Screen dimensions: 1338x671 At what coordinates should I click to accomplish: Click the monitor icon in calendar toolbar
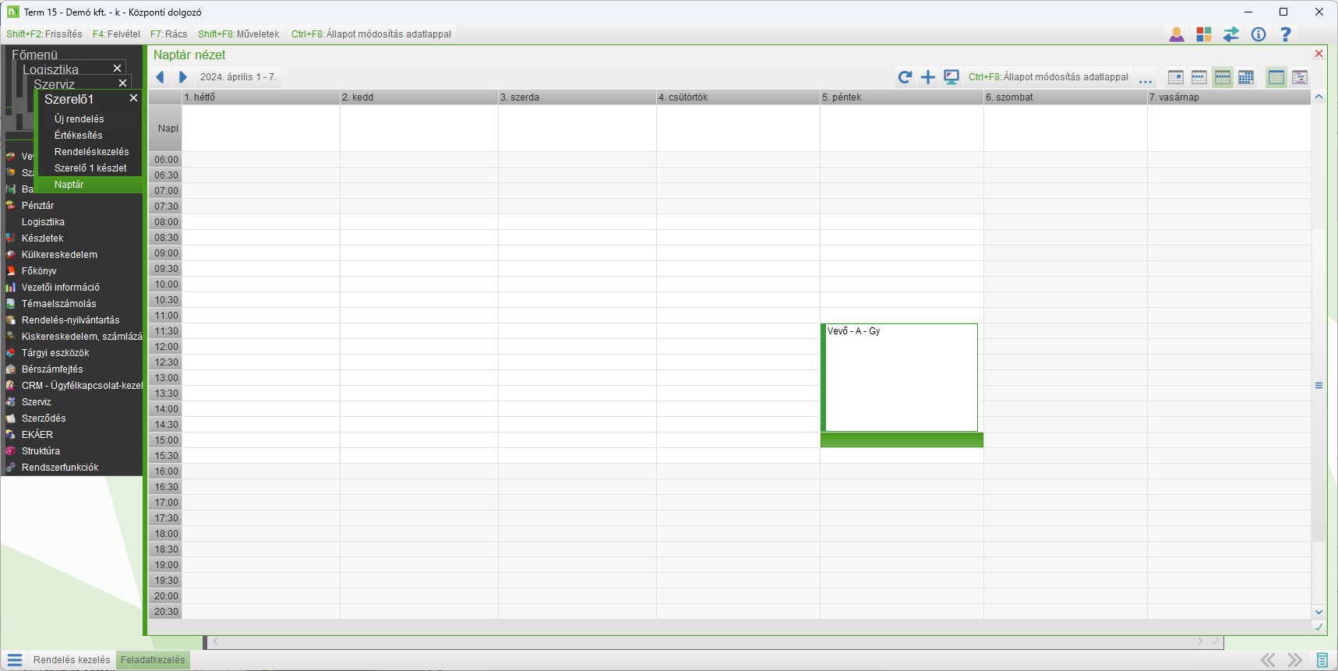[951, 77]
